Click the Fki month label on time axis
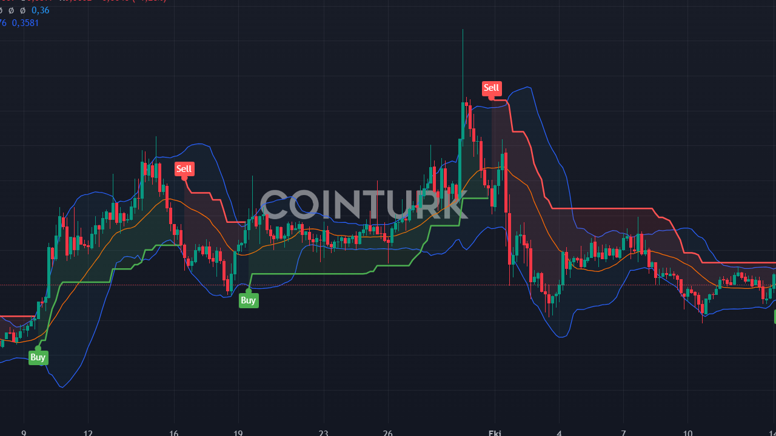 click(x=494, y=433)
